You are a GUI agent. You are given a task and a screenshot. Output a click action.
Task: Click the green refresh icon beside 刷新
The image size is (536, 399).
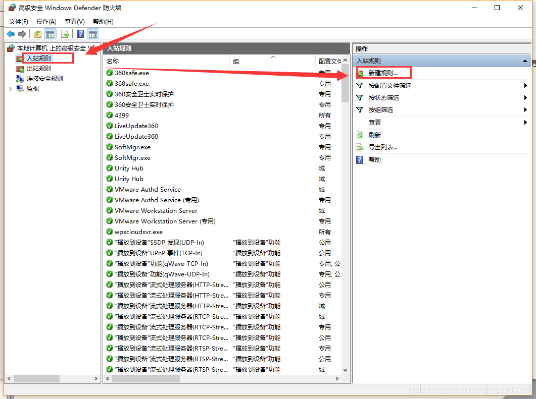click(360, 135)
